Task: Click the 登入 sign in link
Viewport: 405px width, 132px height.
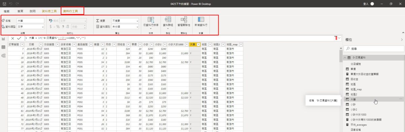Action: pyautogui.click(x=366, y=4)
